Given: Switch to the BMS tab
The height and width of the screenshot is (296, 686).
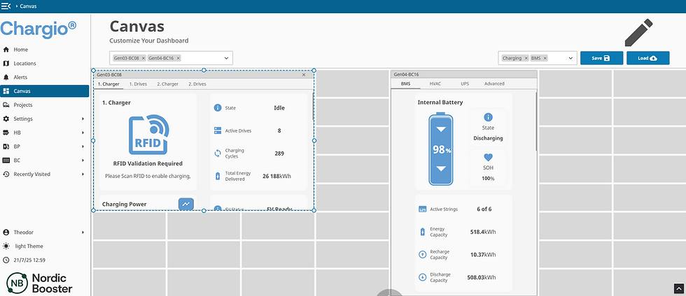Looking at the screenshot, I should tap(405, 83).
